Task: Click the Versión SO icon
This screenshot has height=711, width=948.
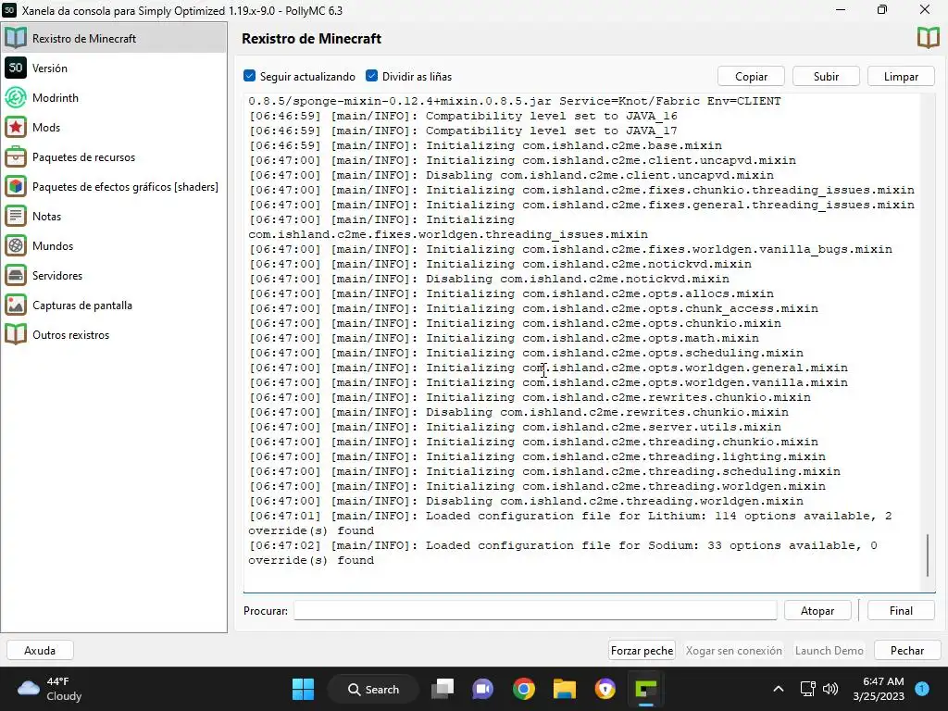Action: (x=16, y=68)
